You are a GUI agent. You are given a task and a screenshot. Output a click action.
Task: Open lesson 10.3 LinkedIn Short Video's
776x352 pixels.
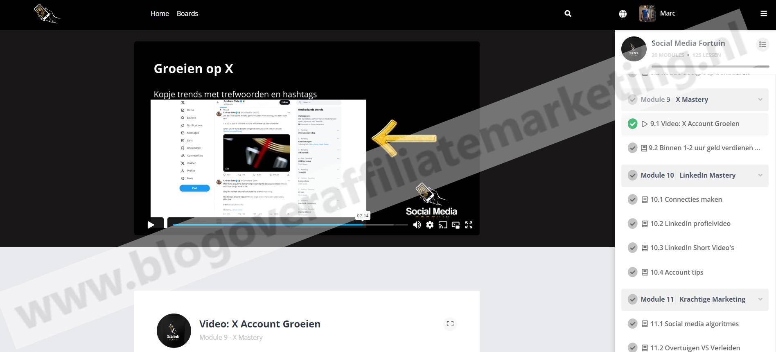click(x=692, y=248)
